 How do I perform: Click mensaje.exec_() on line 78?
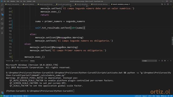pos(35,57)
